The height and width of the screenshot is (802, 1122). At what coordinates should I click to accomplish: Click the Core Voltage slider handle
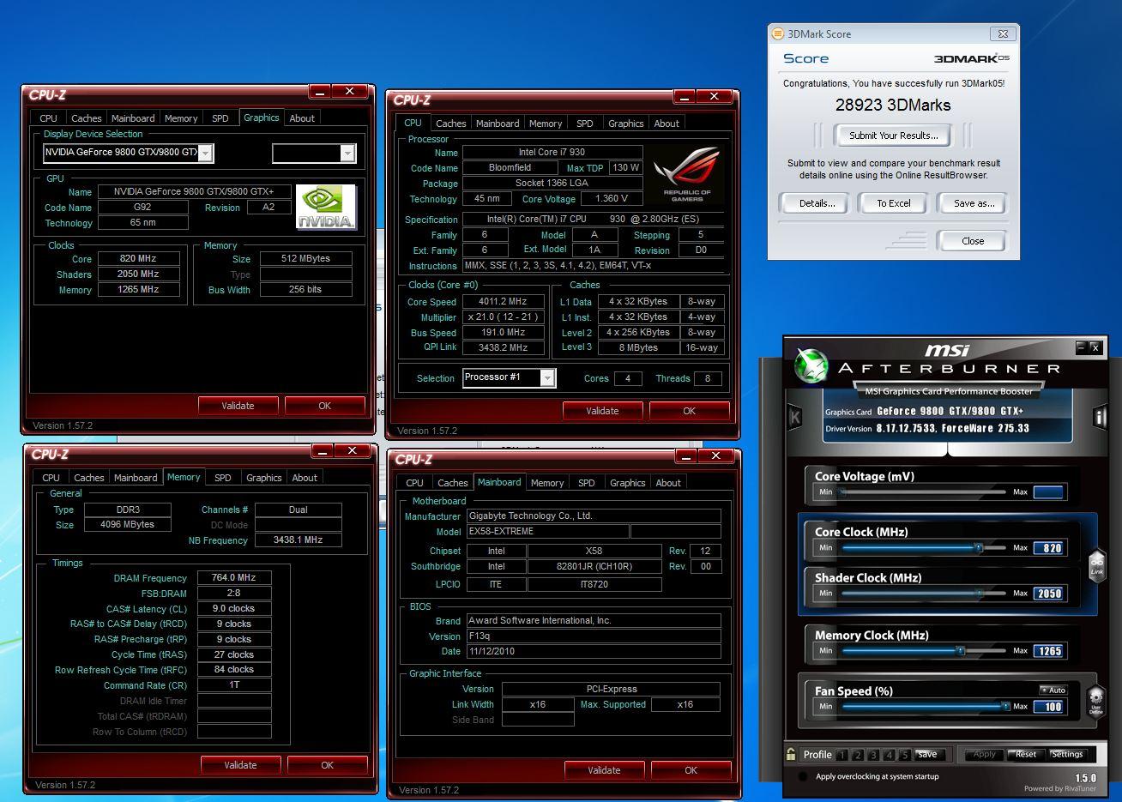pos(842,491)
